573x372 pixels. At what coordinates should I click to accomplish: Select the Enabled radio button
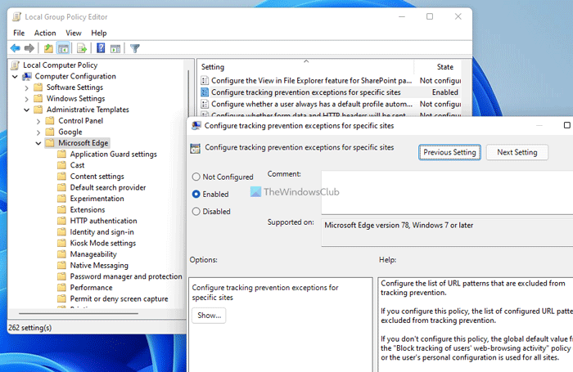tap(196, 194)
